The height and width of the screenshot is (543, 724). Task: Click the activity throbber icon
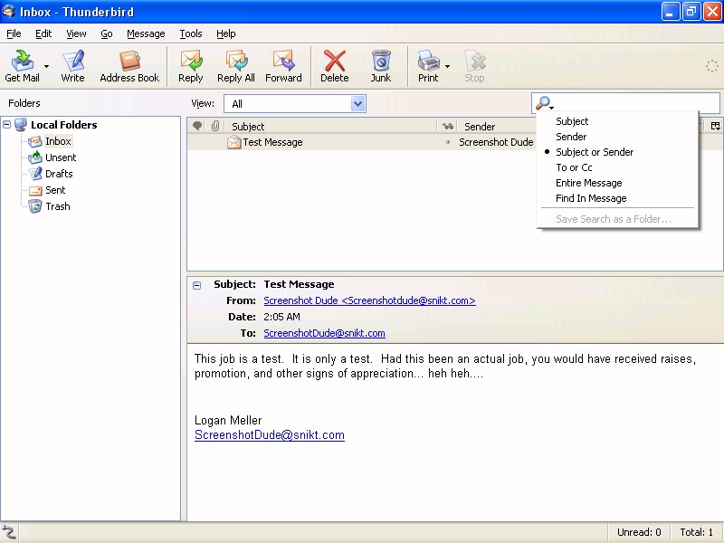(x=711, y=66)
